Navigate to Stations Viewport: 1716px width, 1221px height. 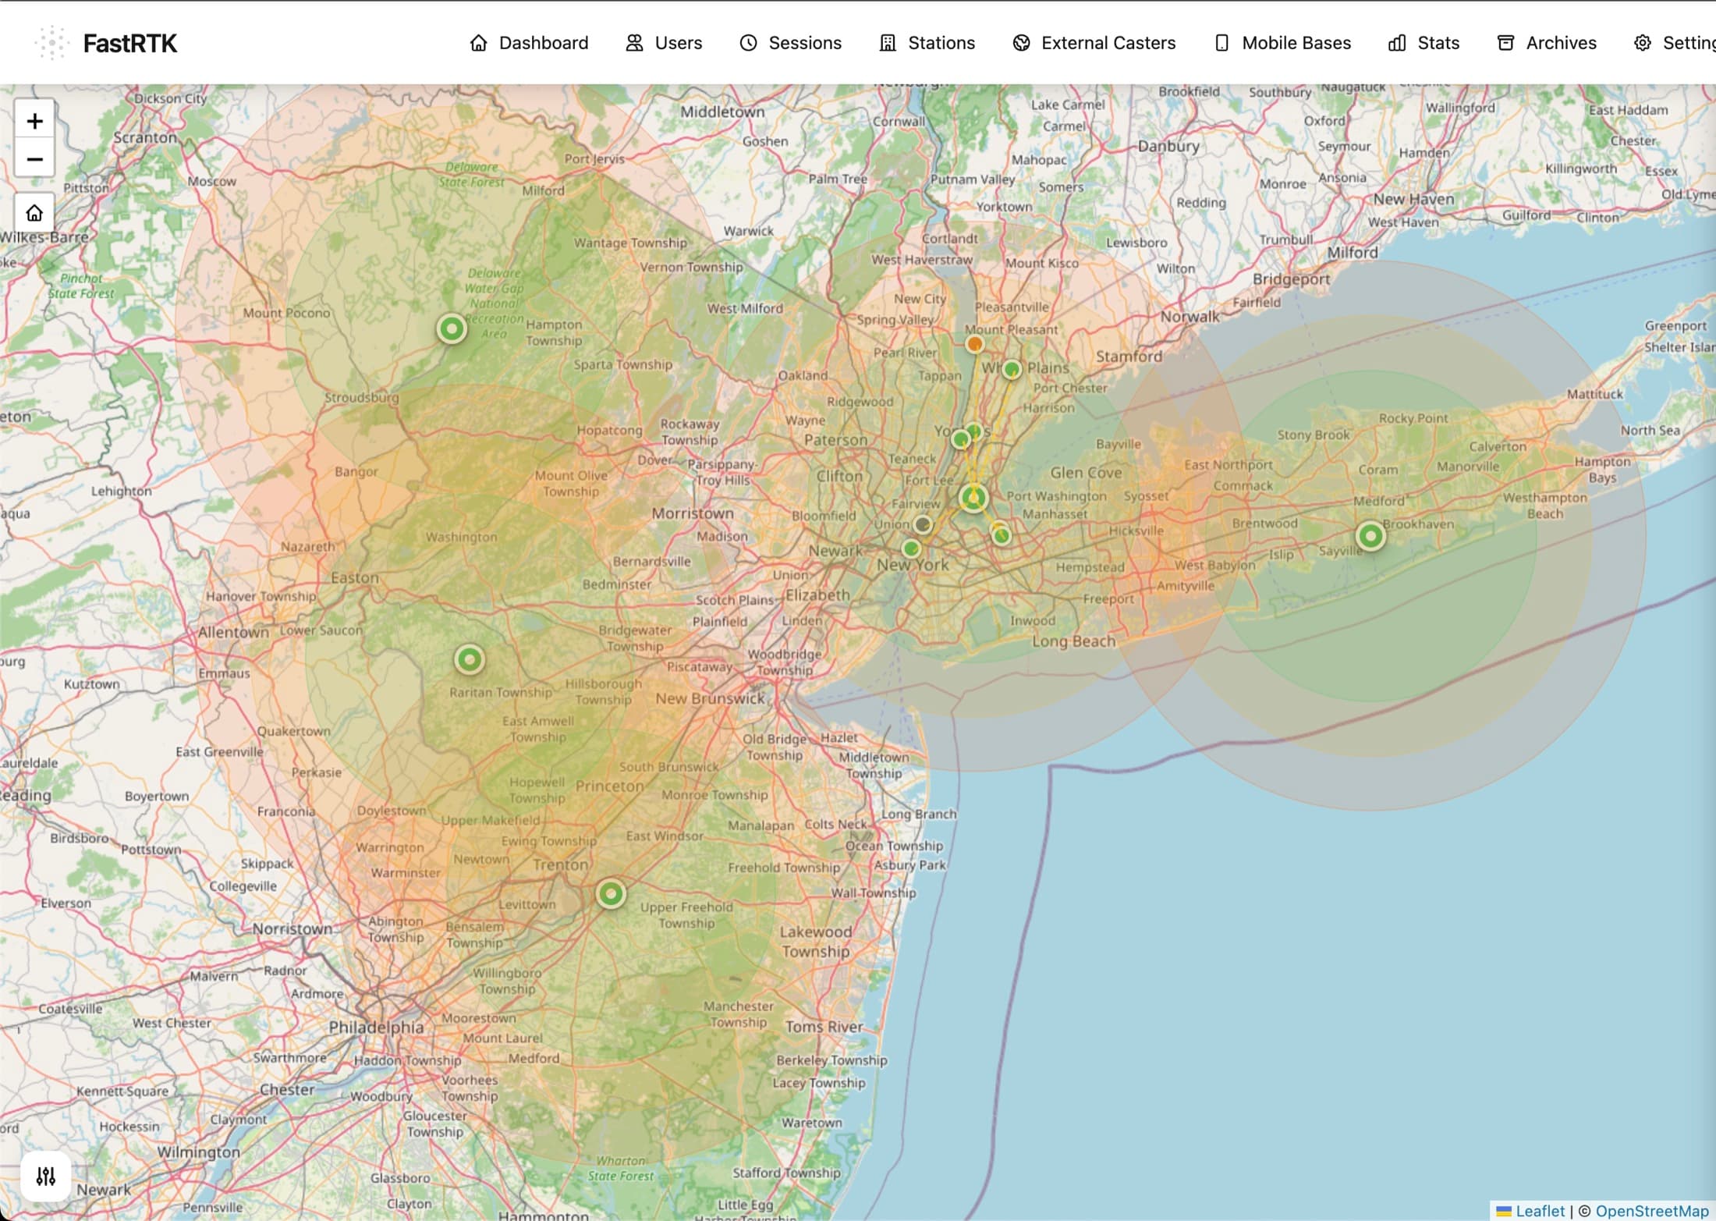(927, 43)
